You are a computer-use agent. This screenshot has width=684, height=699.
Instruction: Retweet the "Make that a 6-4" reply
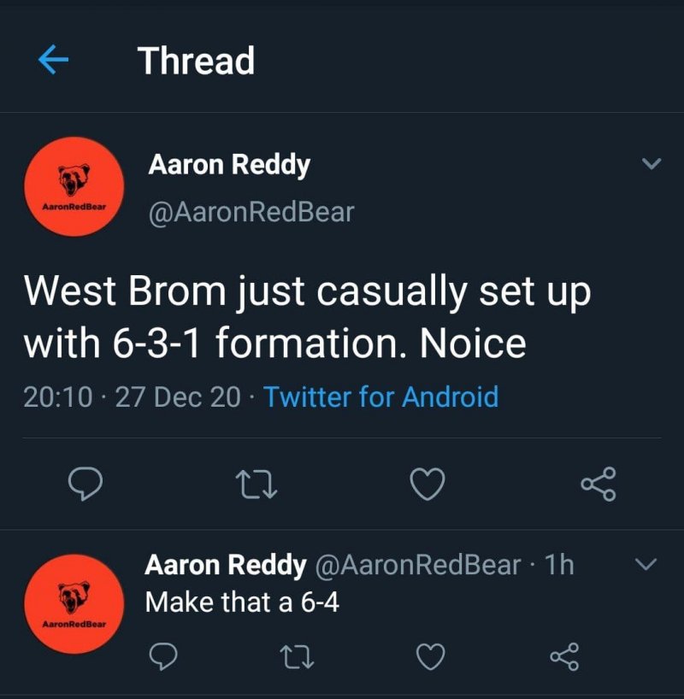pos(295,656)
